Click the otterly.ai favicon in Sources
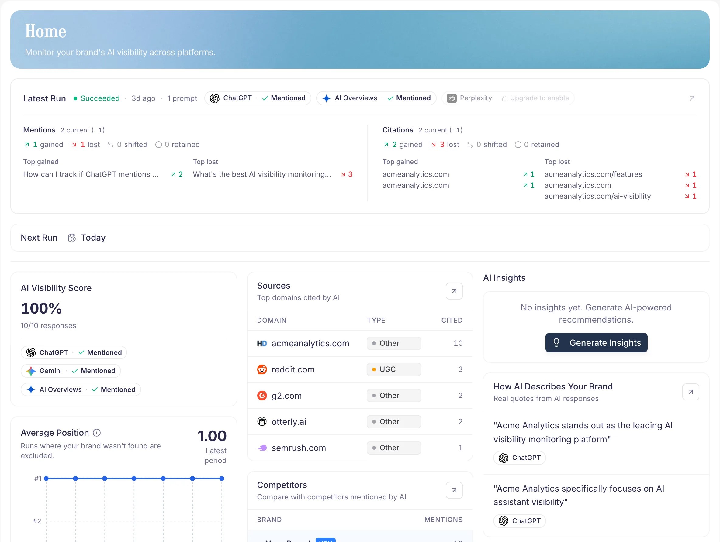Image resolution: width=720 pixels, height=542 pixels. point(262,422)
